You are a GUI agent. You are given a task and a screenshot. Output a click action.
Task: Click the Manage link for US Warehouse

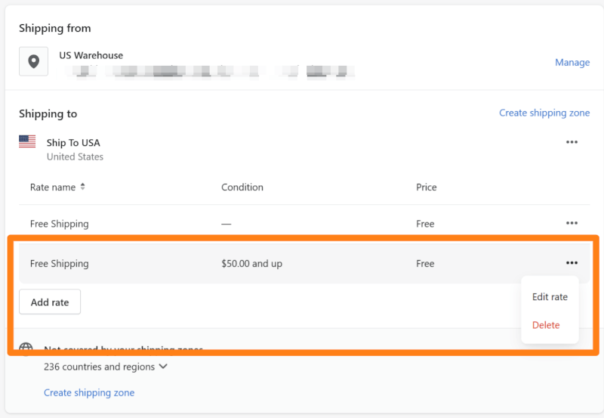[x=572, y=62]
